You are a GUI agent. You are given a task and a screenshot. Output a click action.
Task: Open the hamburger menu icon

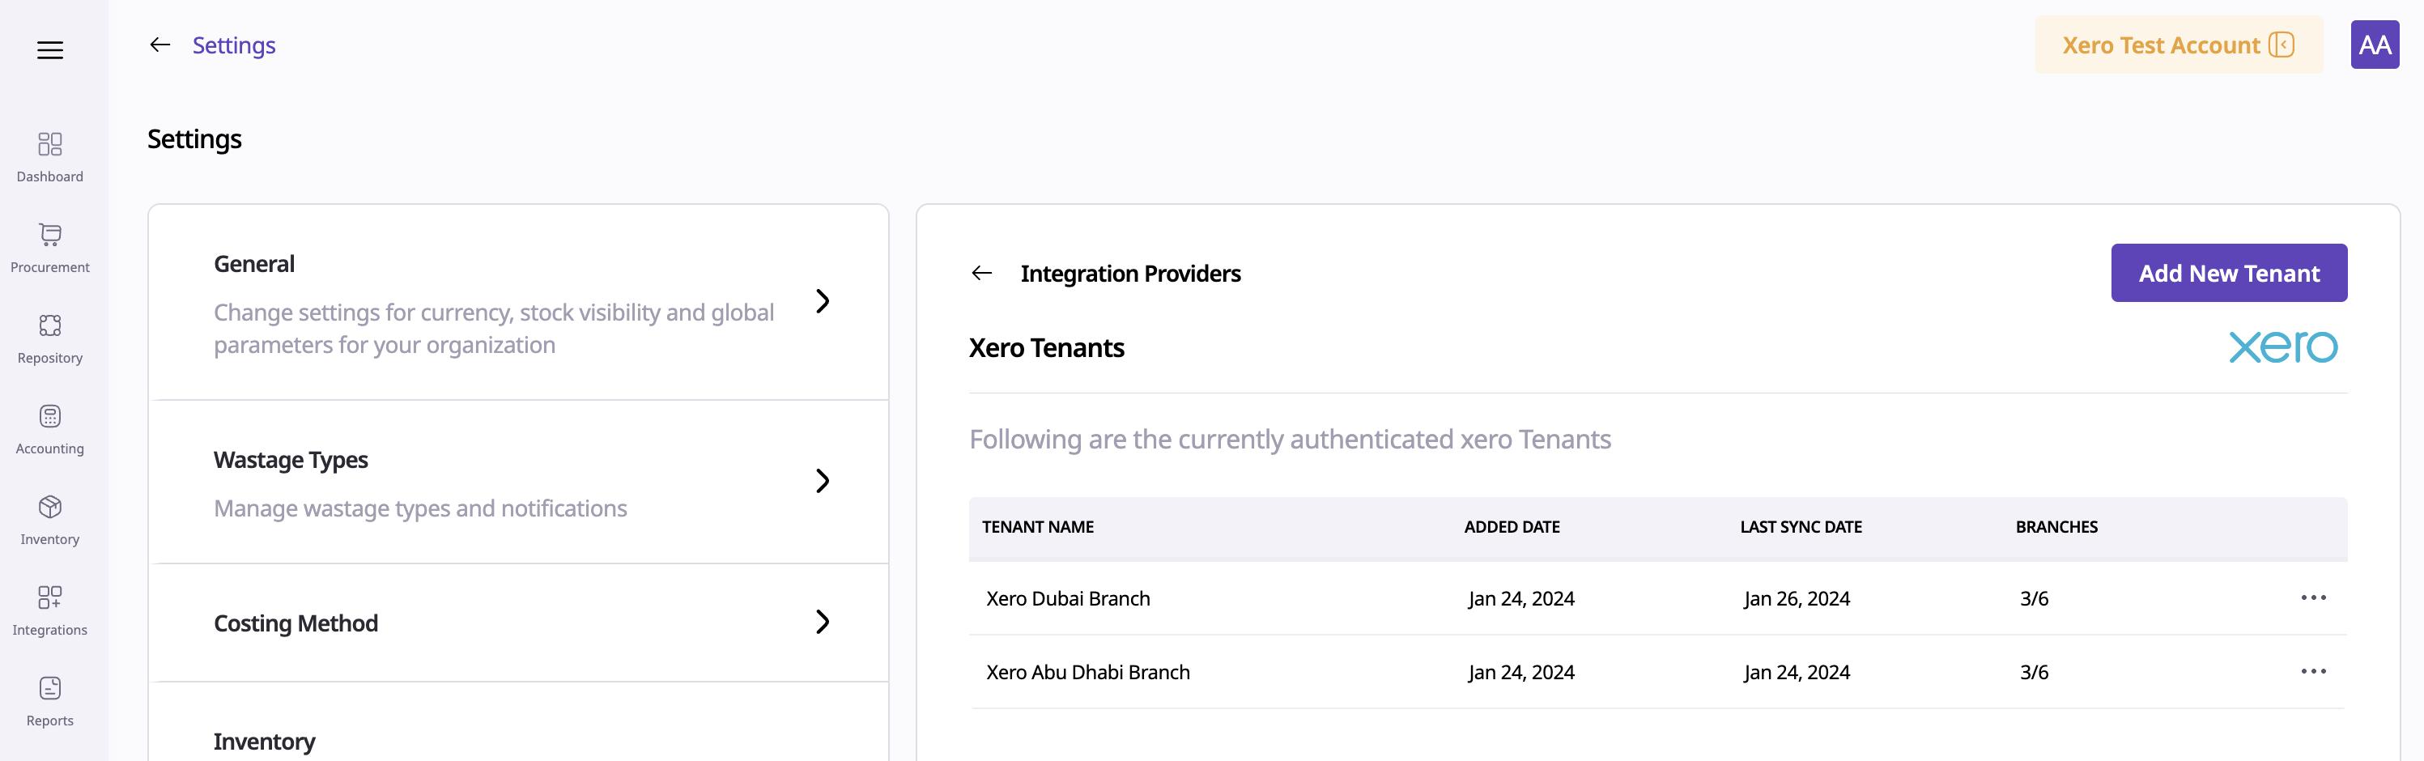point(50,50)
